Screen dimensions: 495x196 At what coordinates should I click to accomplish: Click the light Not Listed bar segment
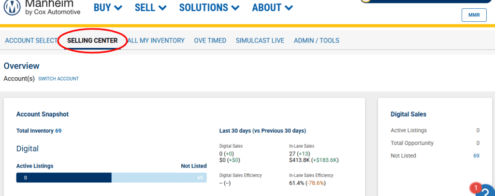pos(159,178)
